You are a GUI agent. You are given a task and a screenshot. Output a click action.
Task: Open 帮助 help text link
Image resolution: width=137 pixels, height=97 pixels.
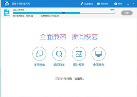(120, 4)
